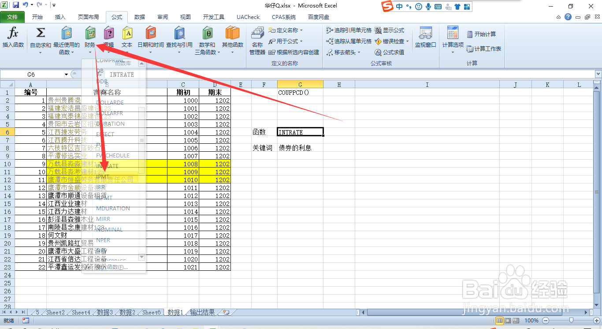Open the Name Box dropdown arrow
The width and height of the screenshot is (602, 329).
click(x=66, y=75)
